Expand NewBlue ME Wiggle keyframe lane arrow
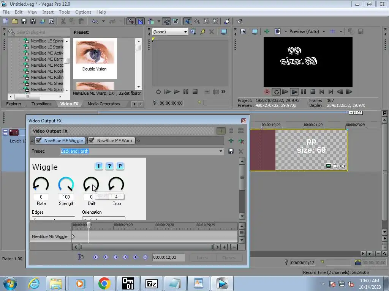This screenshot has width=389, height=291. [x=73, y=236]
